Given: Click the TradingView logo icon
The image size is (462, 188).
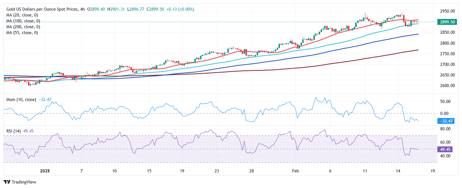Looking at the screenshot, I should click(7, 182).
